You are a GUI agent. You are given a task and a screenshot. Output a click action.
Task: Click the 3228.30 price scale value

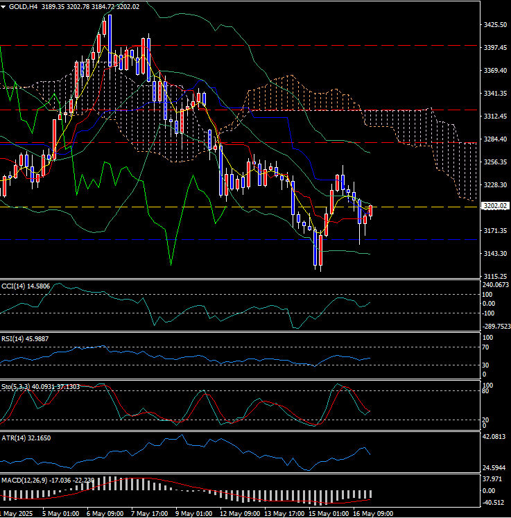495,184
